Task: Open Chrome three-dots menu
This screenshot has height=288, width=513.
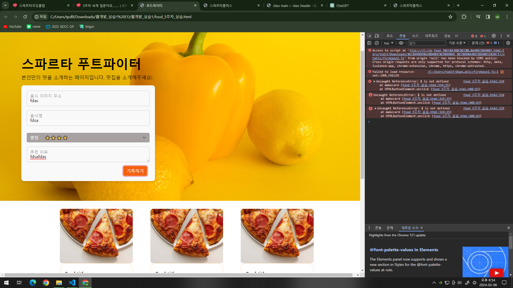Action: (507, 17)
